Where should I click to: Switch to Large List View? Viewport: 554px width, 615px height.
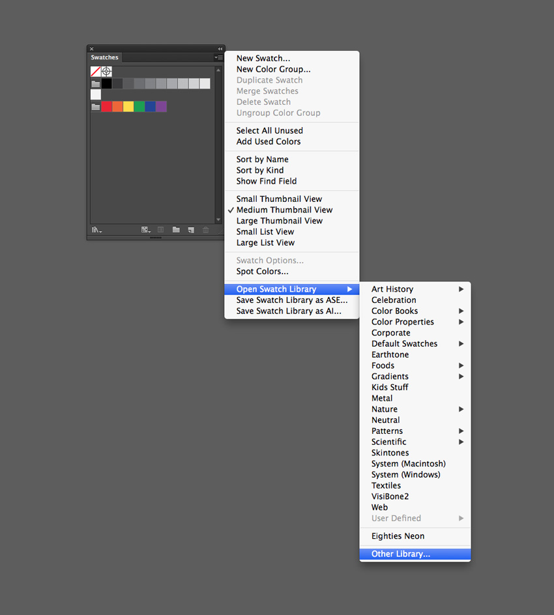tap(291, 243)
